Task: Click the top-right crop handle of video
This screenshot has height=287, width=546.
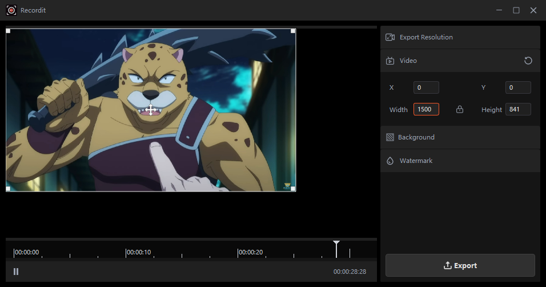Action: (293, 31)
